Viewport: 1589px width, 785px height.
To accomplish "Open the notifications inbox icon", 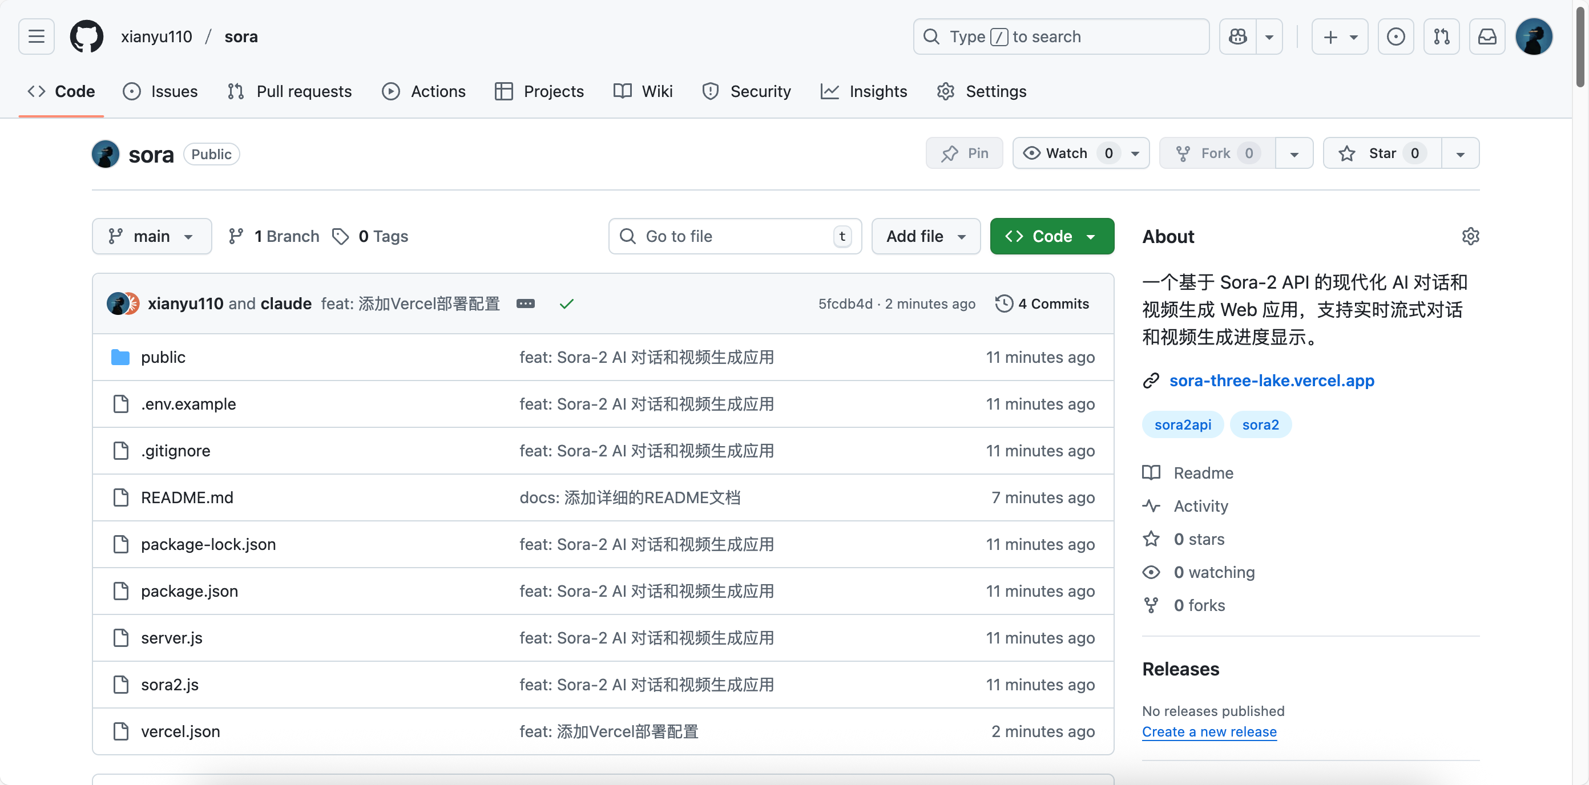I will 1487,37.
